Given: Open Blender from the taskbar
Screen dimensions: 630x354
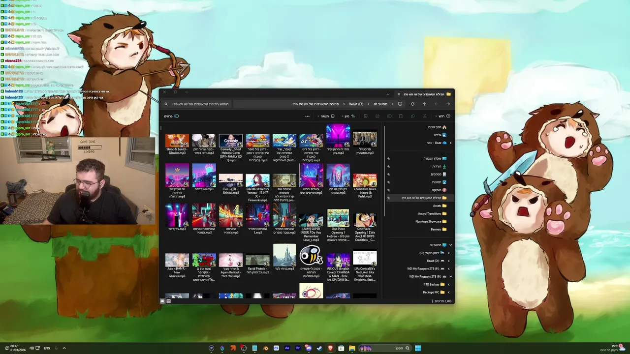Looking at the screenshot, I should coord(266,348).
